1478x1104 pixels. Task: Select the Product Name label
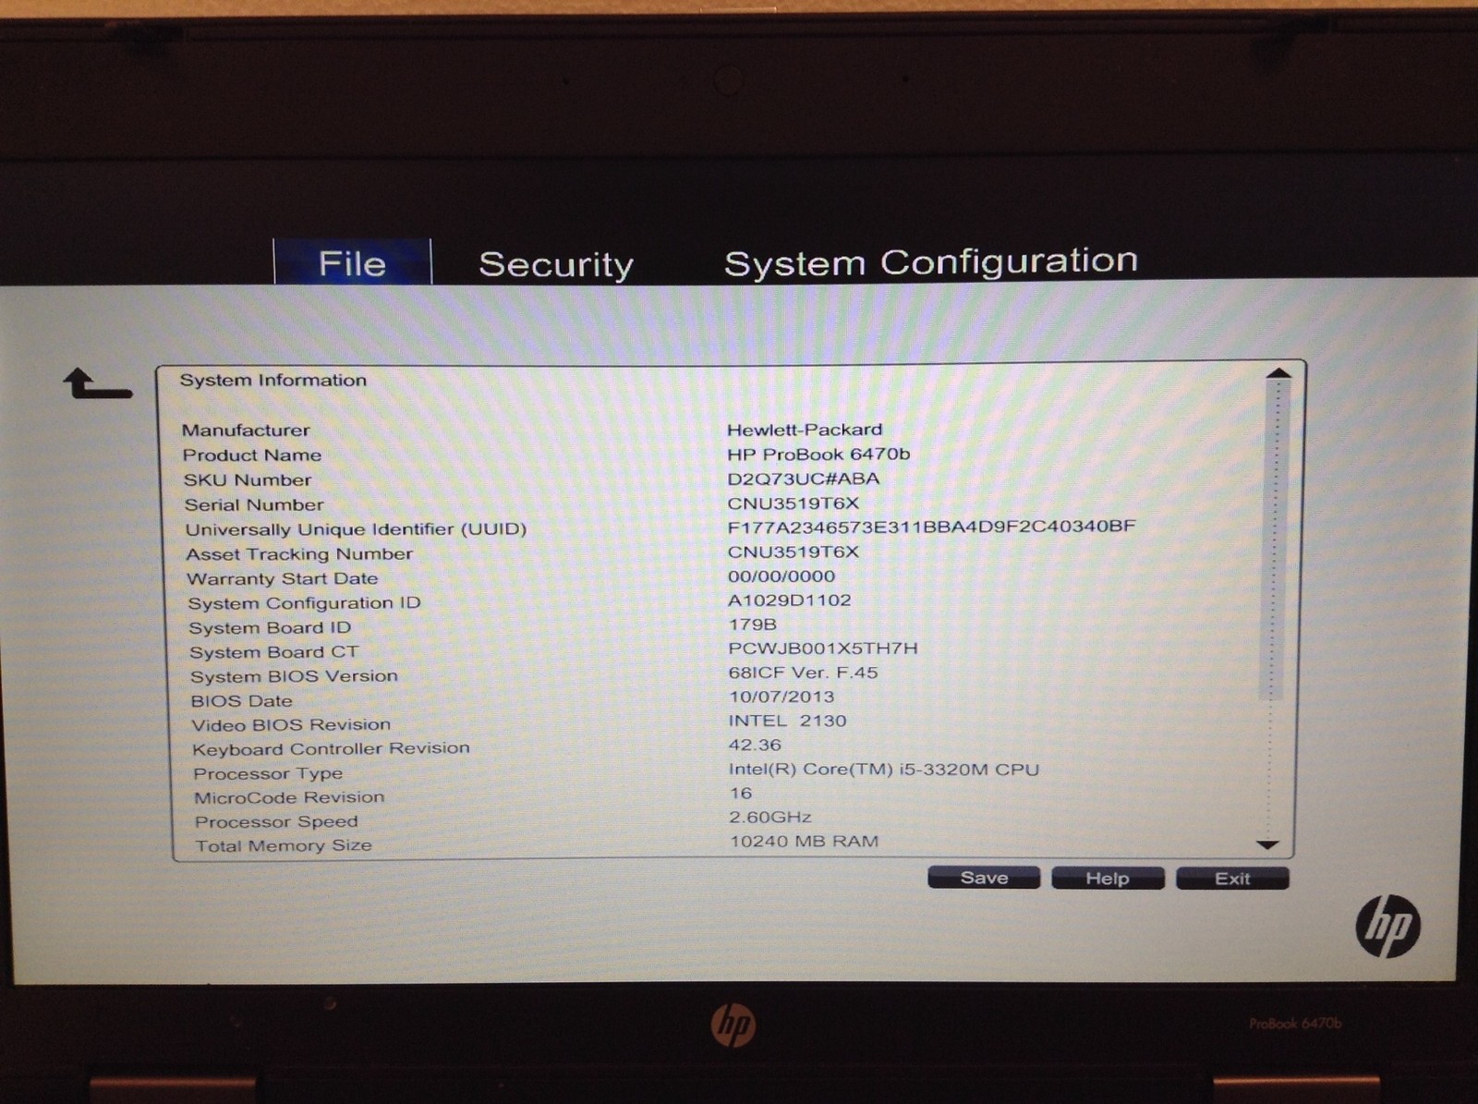252,455
